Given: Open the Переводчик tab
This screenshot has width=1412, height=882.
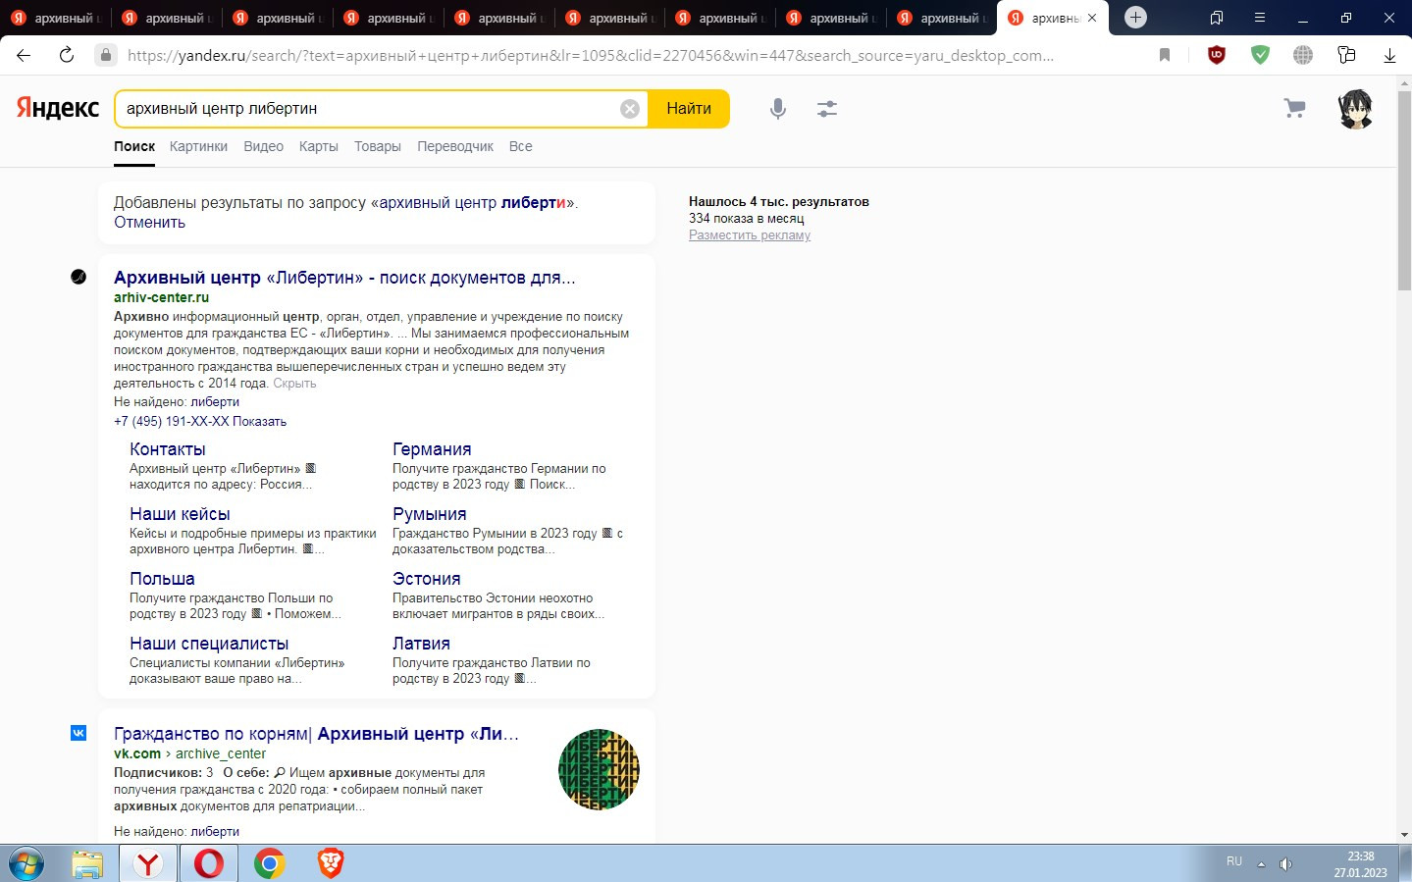Looking at the screenshot, I should click(455, 146).
